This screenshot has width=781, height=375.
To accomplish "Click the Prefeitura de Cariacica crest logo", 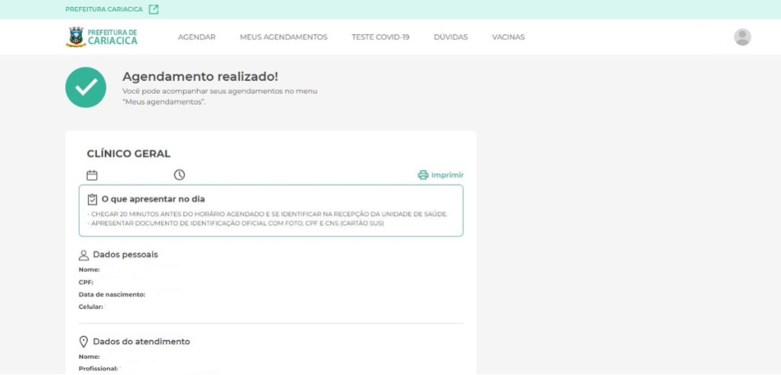I will pyautogui.click(x=76, y=37).
